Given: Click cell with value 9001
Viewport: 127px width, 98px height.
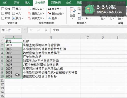Looking at the screenshot, I should click(x=13, y=45).
